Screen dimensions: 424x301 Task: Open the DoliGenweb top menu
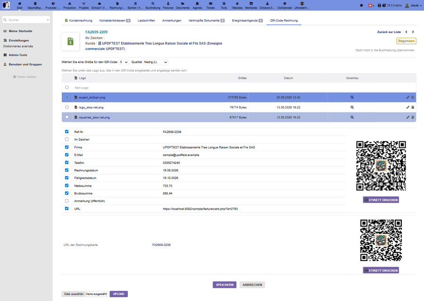click(x=285, y=5)
